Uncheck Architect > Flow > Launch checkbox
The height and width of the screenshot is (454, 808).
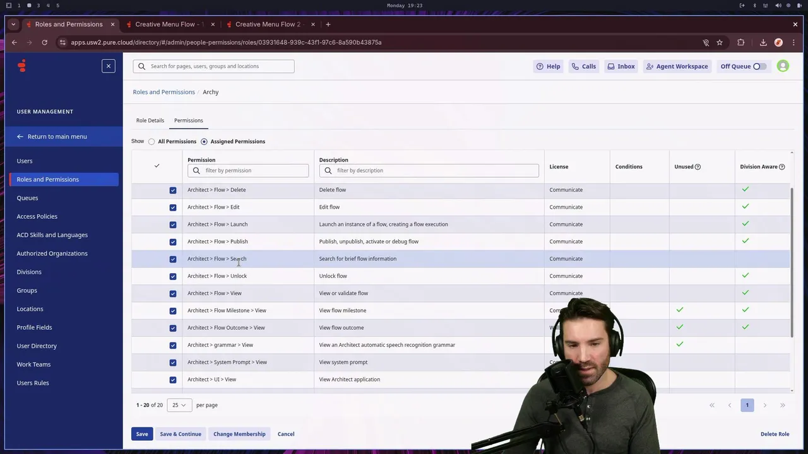pyautogui.click(x=173, y=224)
